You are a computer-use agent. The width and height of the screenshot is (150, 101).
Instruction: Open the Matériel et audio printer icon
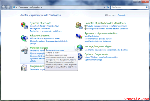pos(24,50)
